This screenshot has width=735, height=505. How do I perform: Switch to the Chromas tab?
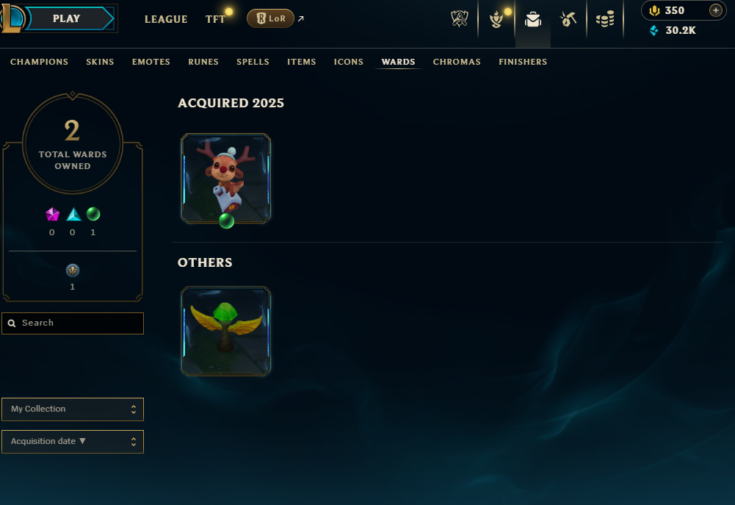click(457, 62)
